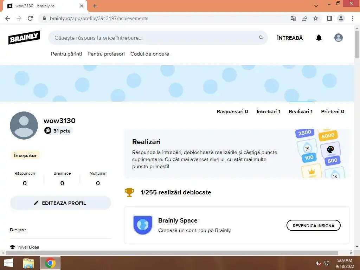
Task: Click the taskbar clock
Action: 345,263
